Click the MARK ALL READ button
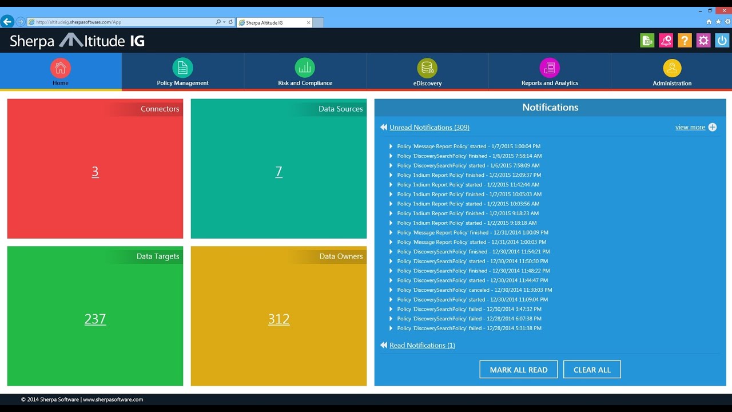Screen dimensions: 732x412 coord(519,370)
